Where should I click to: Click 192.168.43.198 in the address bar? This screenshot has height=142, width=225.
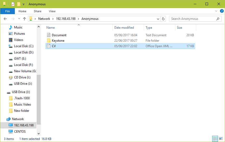[x=66, y=19]
